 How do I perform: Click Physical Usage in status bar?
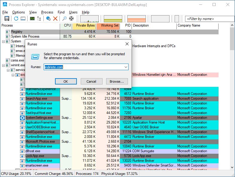[120, 174]
